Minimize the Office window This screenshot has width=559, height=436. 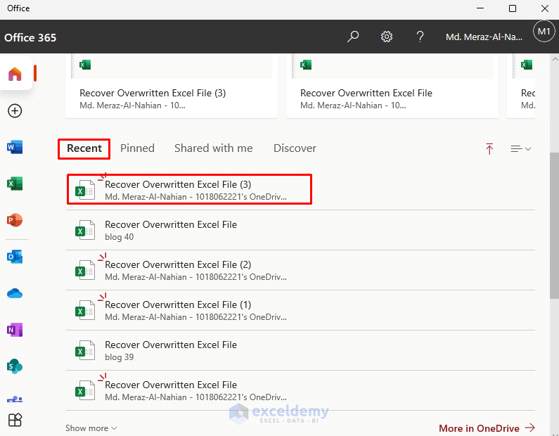pos(480,8)
